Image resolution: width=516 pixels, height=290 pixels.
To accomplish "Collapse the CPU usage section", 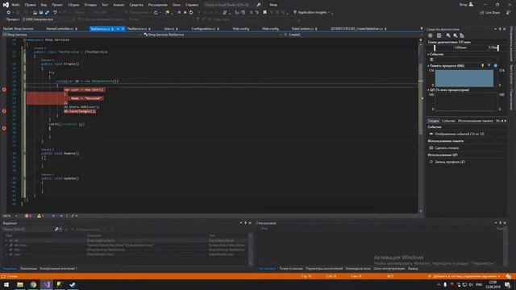I will [x=428, y=90].
